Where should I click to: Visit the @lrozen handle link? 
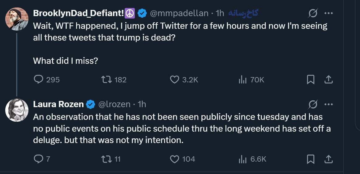tap(114, 104)
